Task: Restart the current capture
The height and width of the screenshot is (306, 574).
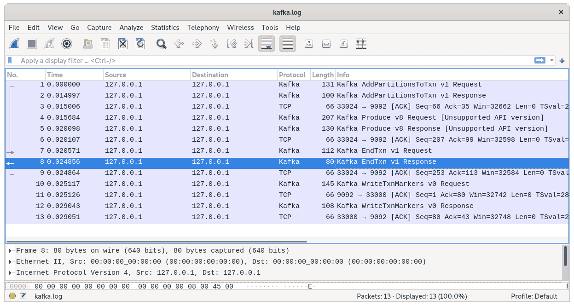Action: [49, 44]
